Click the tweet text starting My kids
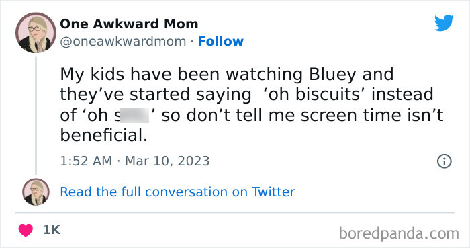 coord(252,105)
